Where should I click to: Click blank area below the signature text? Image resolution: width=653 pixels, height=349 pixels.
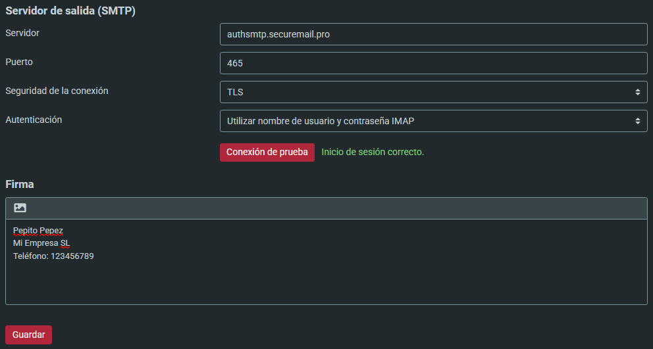(x=326, y=283)
